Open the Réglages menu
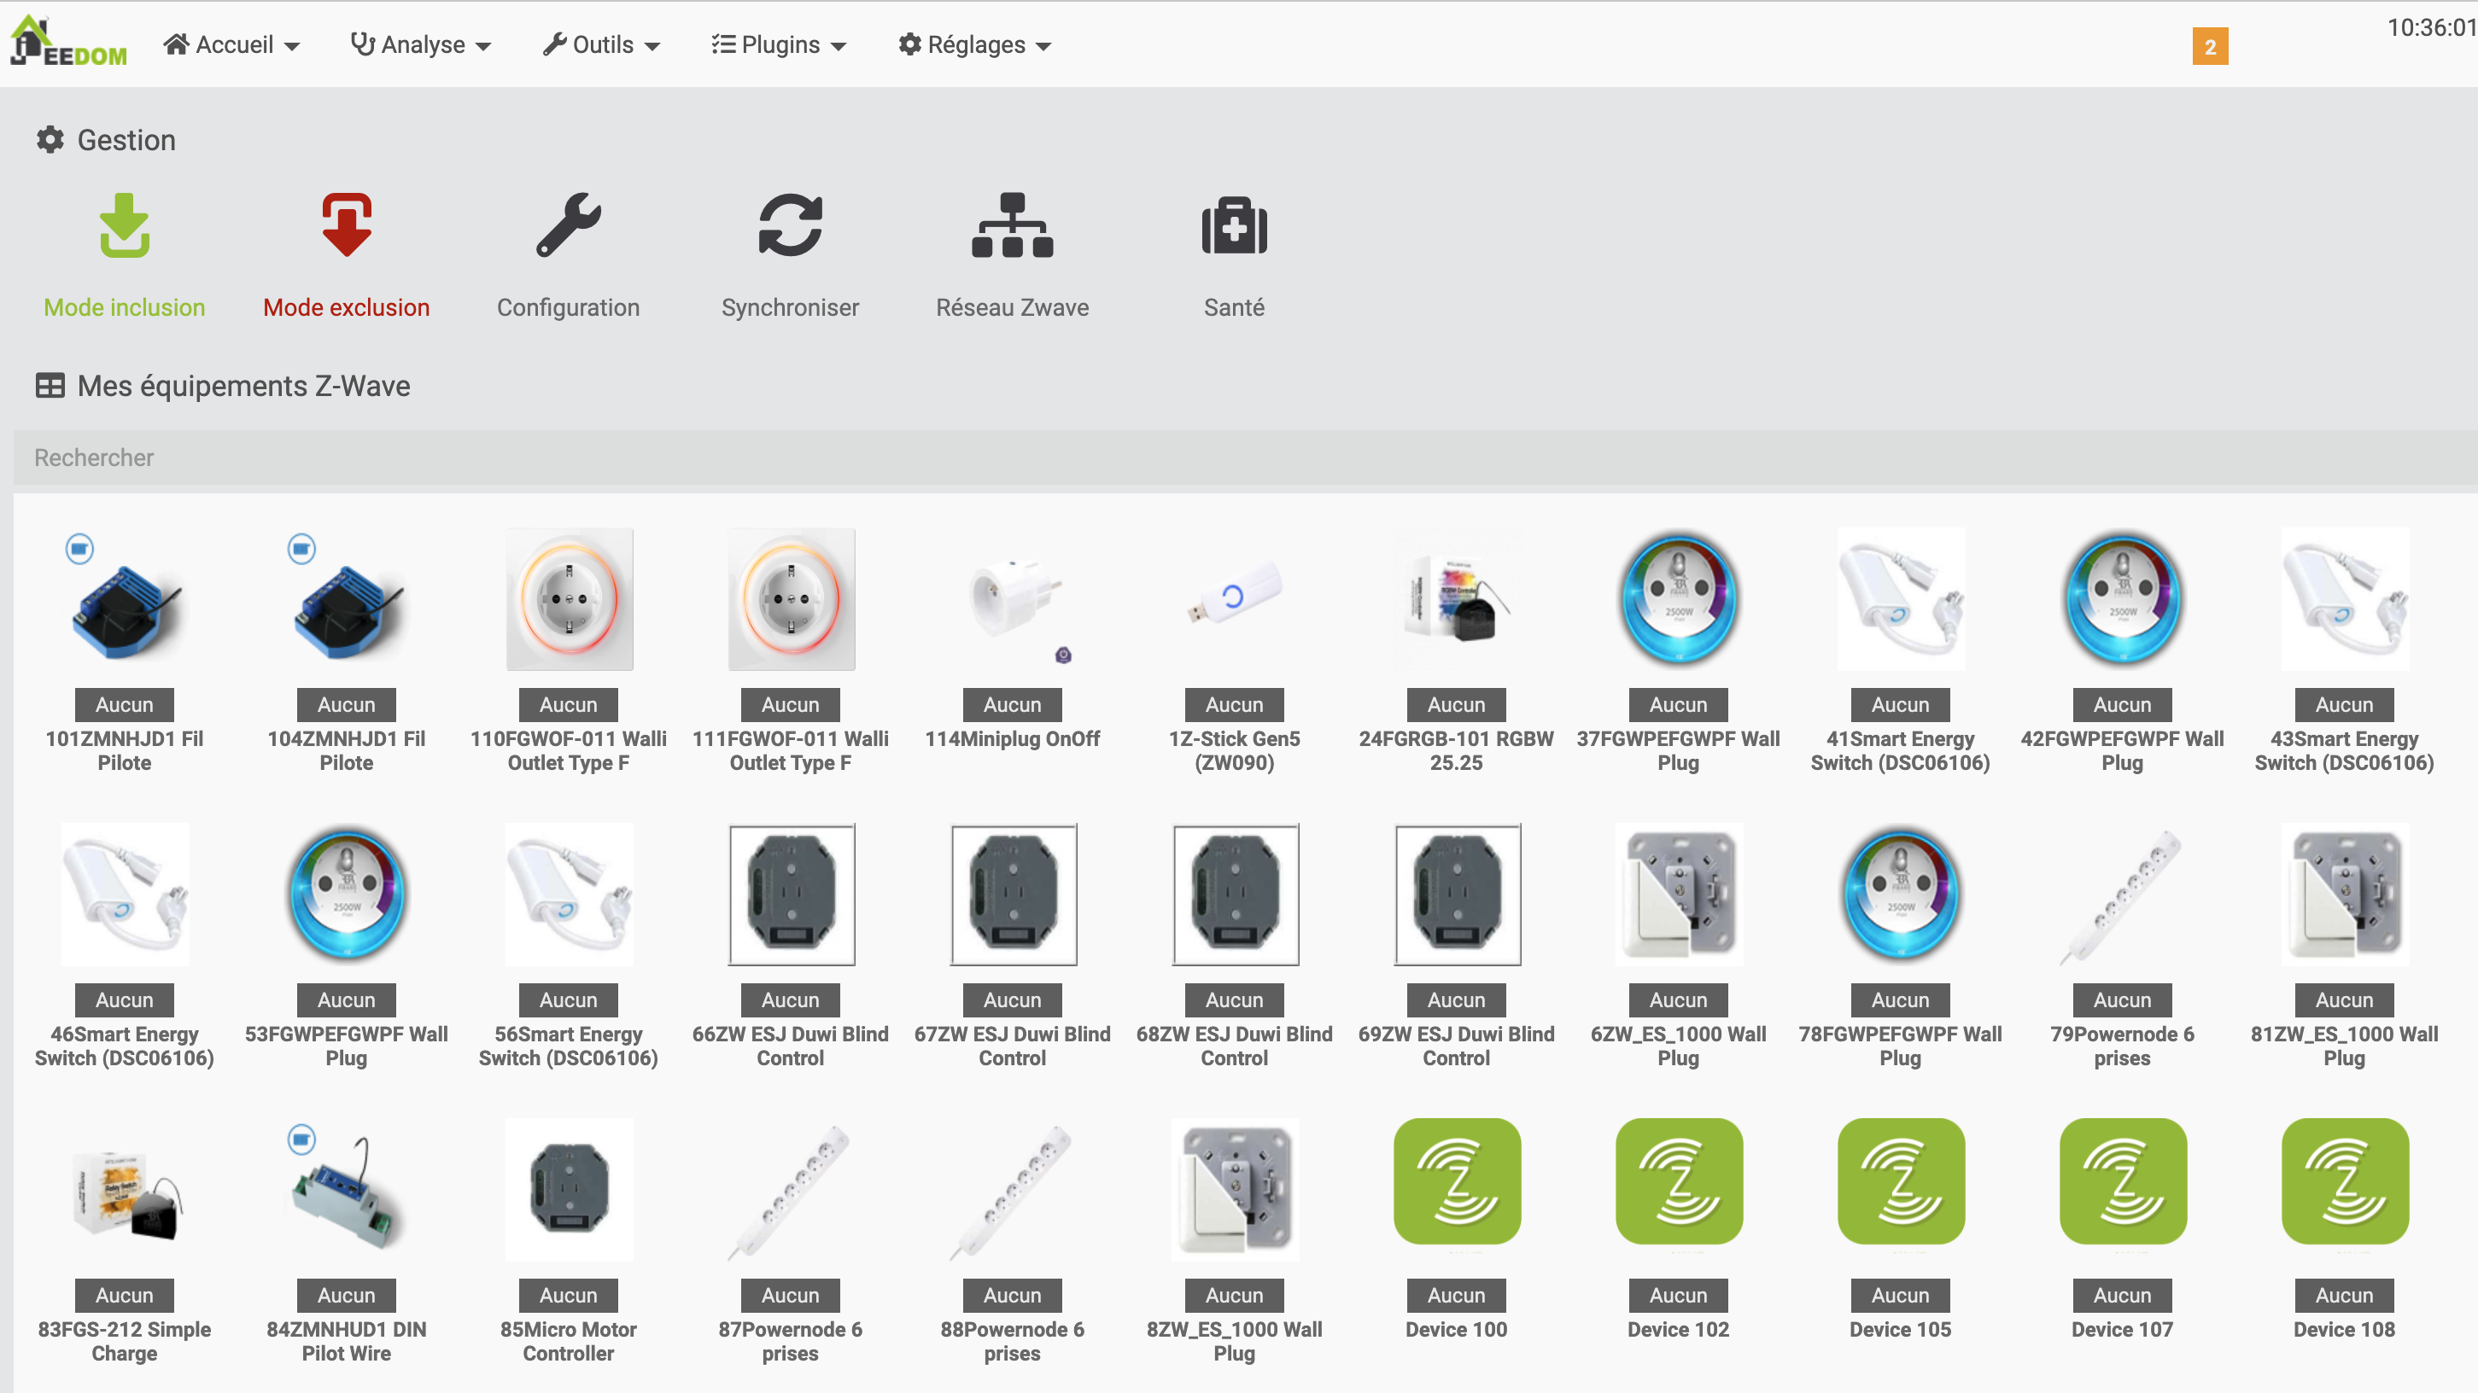This screenshot has height=1393, width=2478. click(x=974, y=44)
